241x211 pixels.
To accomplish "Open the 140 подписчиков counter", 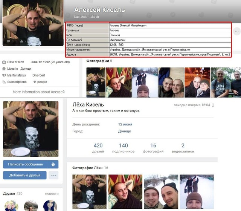I will [124, 148].
